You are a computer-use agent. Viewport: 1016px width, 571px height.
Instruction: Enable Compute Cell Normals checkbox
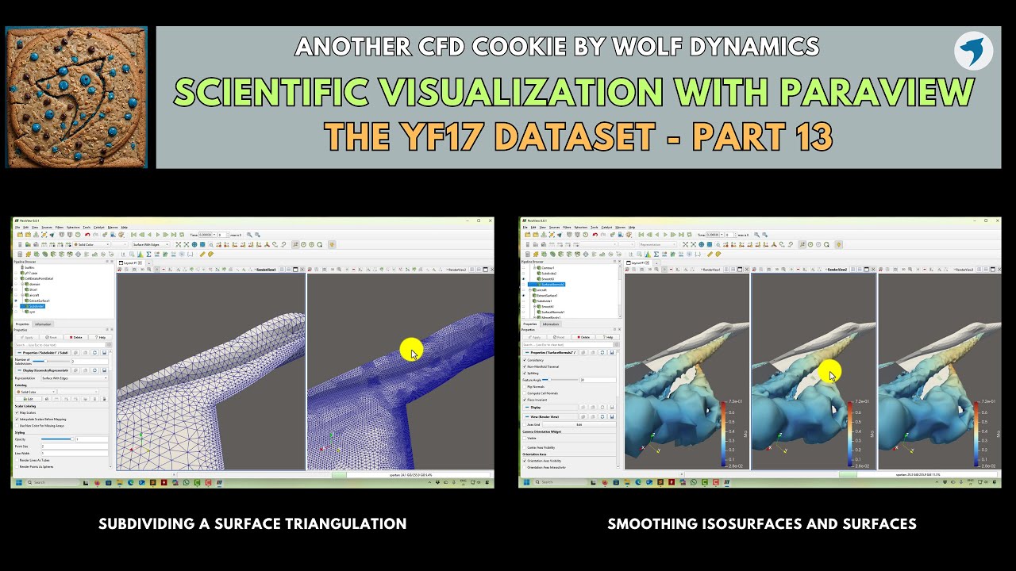(x=525, y=393)
